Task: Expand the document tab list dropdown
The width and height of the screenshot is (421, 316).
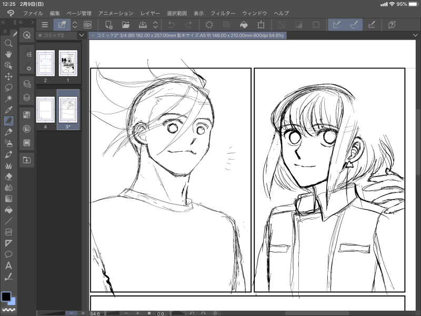Action: (82, 35)
